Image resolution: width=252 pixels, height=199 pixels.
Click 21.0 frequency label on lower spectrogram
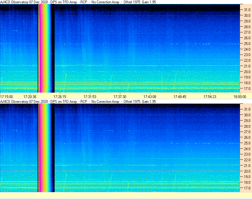[x=247, y=165]
